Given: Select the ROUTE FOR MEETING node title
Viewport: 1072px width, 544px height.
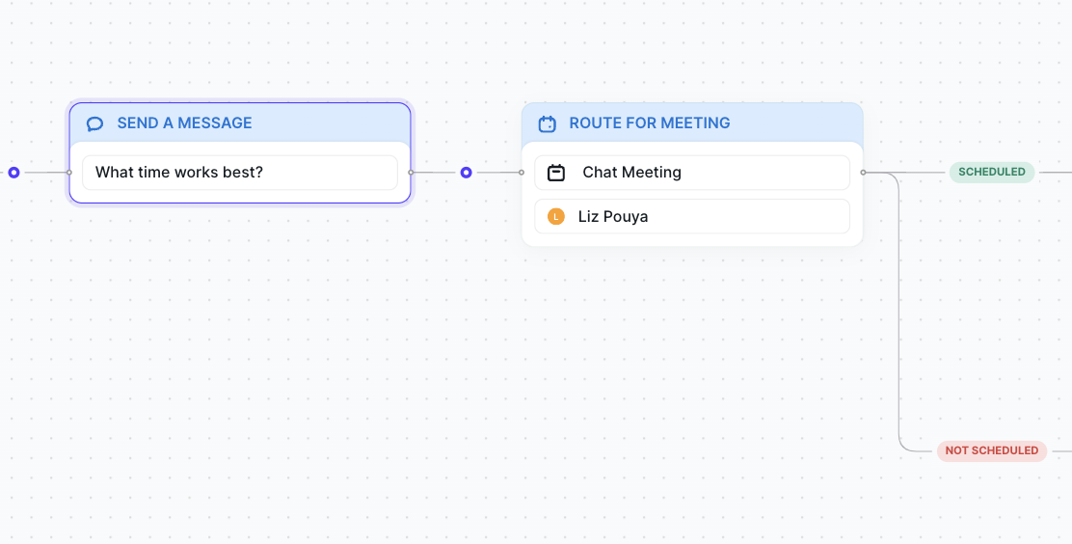Looking at the screenshot, I should click(x=649, y=123).
